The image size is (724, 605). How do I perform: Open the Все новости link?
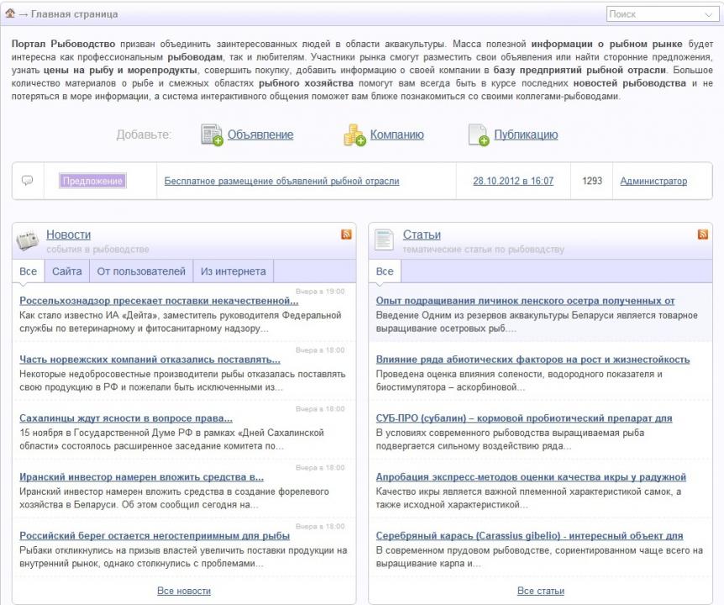[x=184, y=591]
